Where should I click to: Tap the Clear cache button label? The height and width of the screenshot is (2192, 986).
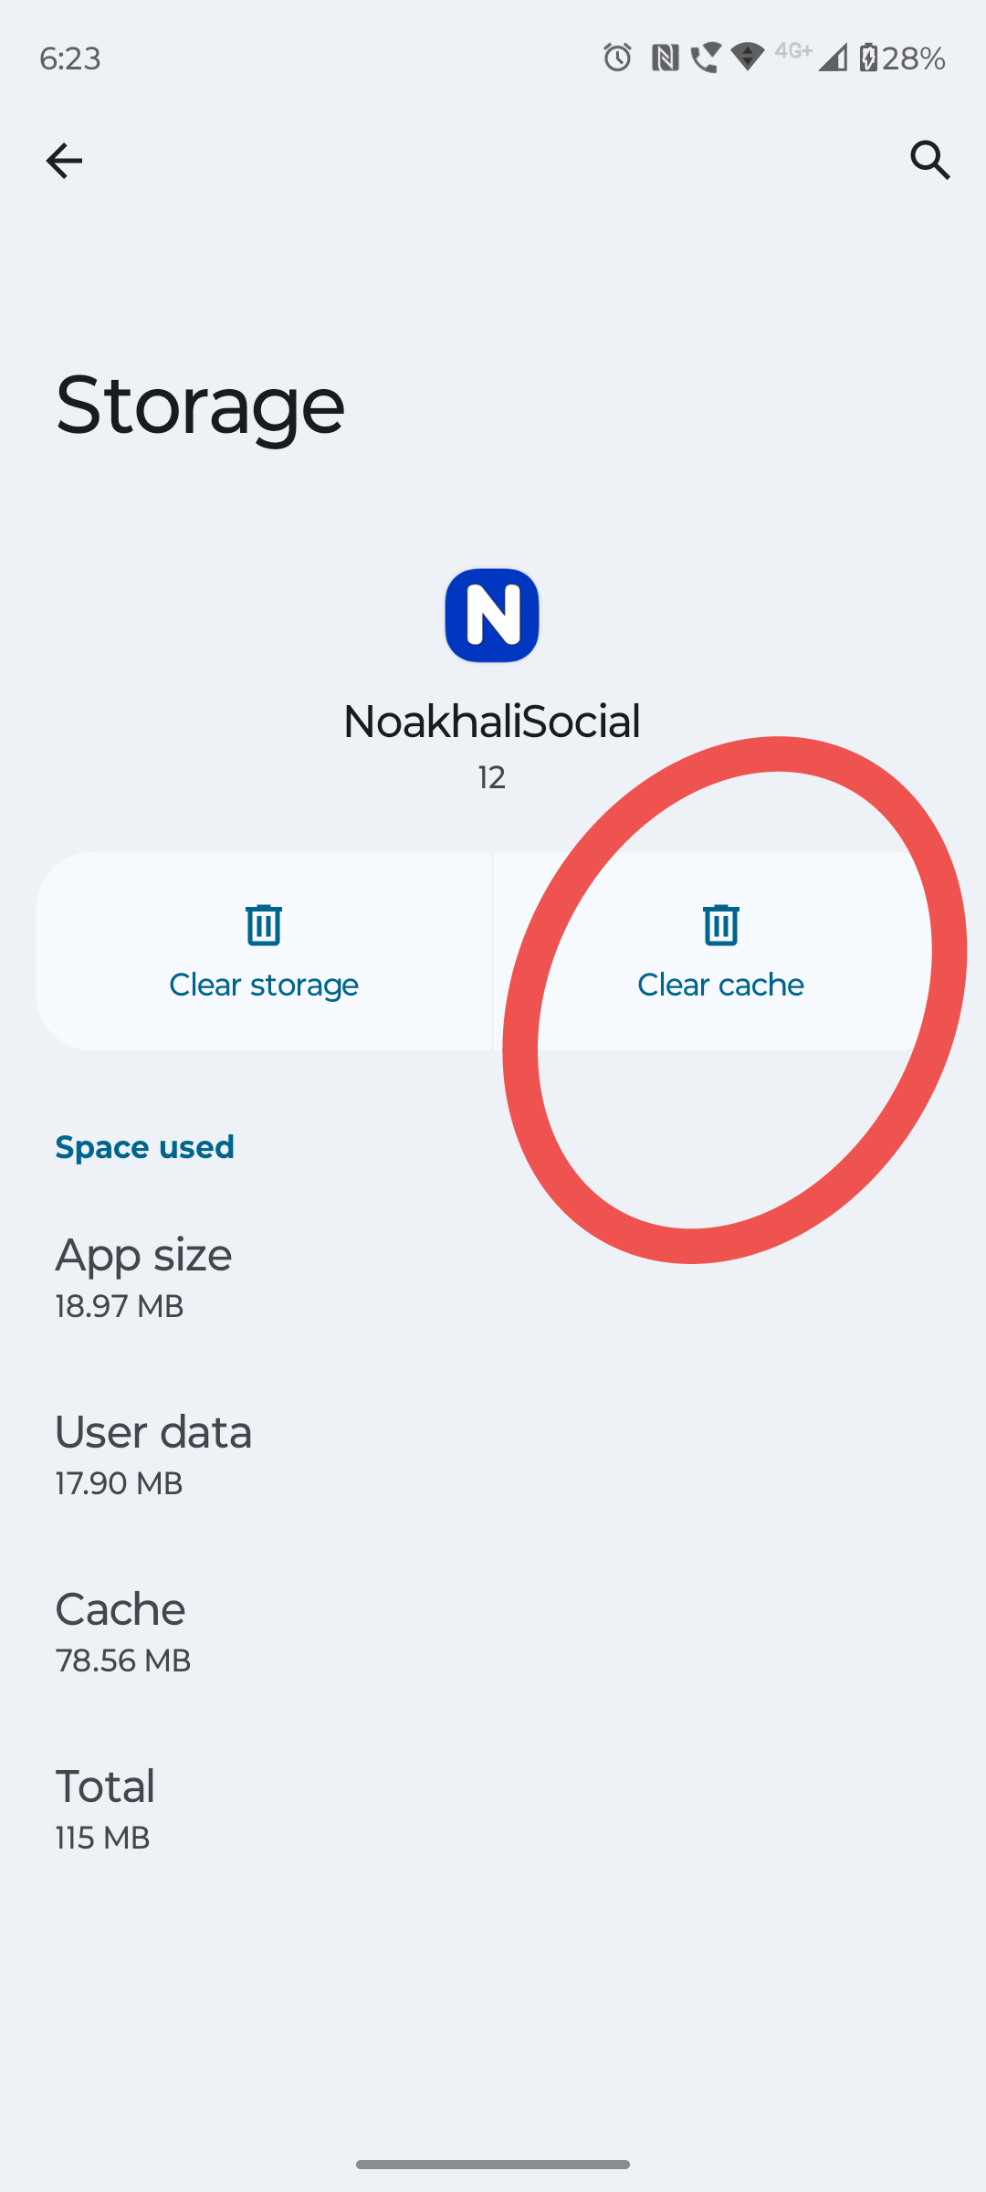click(x=721, y=985)
